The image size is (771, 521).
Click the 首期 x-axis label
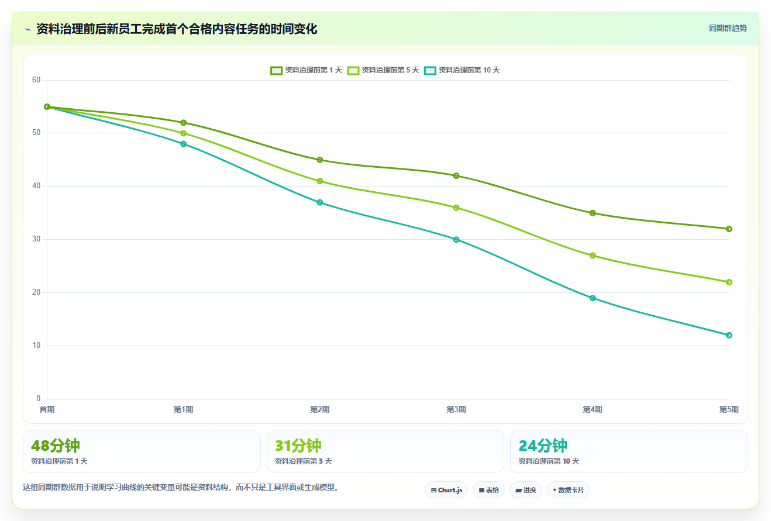(47, 409)
